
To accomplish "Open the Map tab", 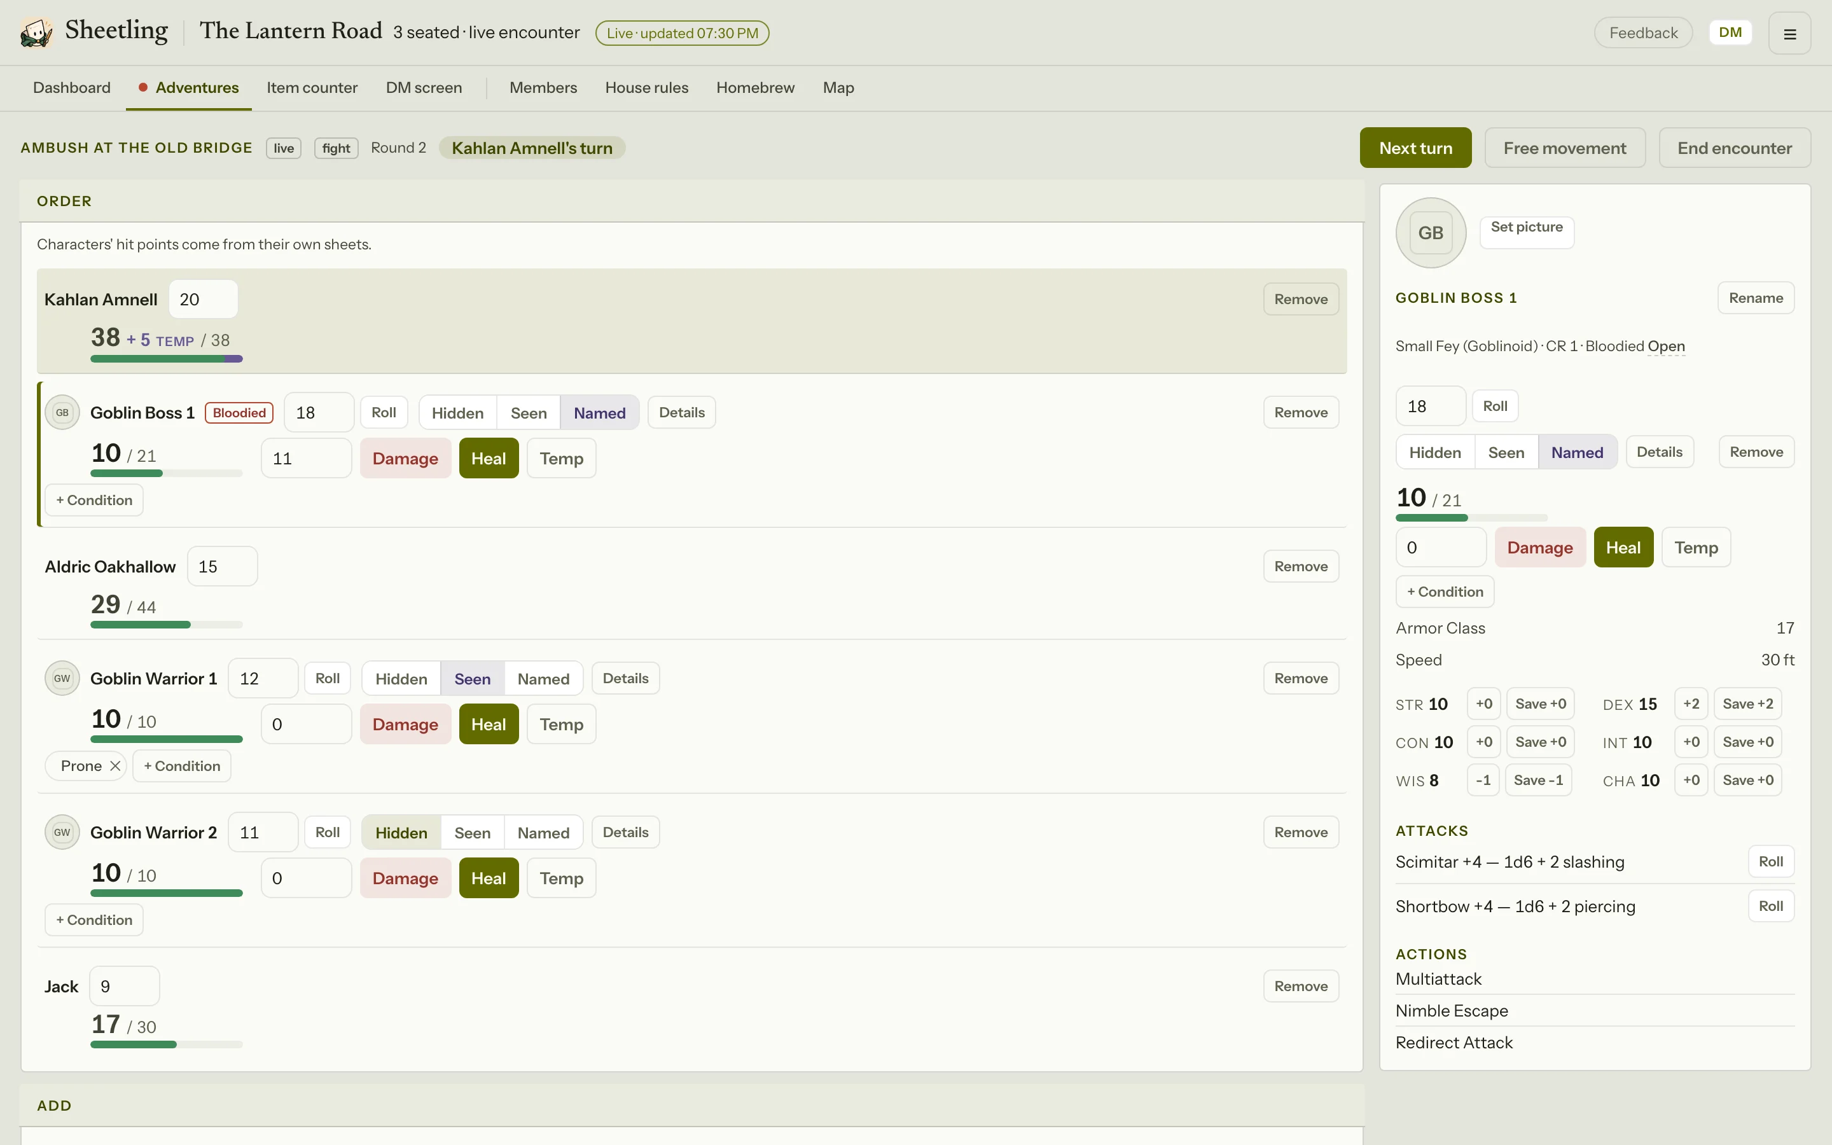I will 838,87.
